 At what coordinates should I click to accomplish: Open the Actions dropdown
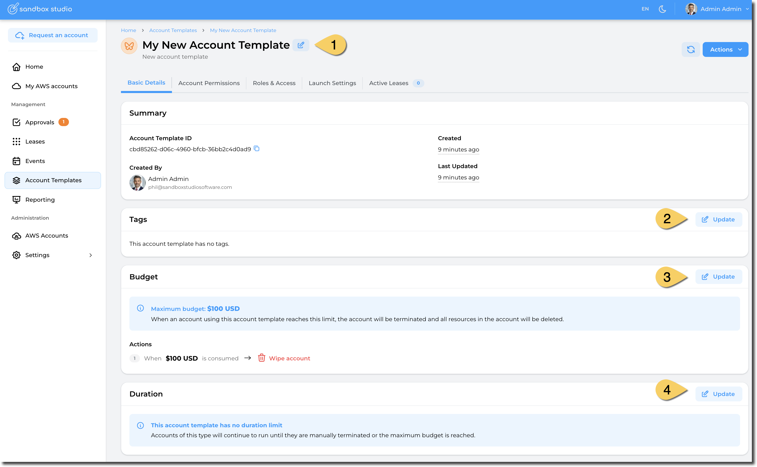725,49
